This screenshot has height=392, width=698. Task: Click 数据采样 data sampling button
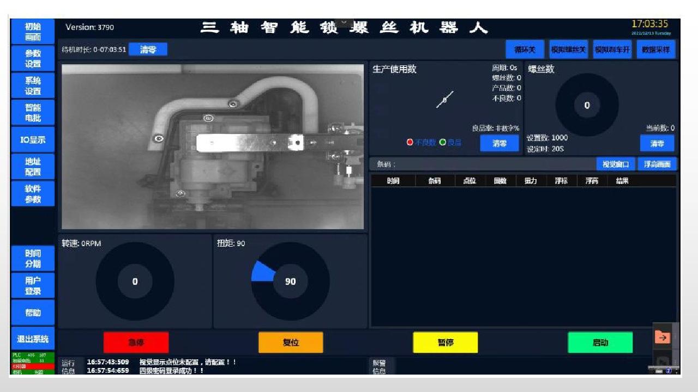pos(657,50)
